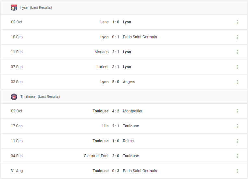Click the 1:0 score of Lens vs Lyon
Image resolution: width=248 pixels, height=179 pixels.
point(116,22)
